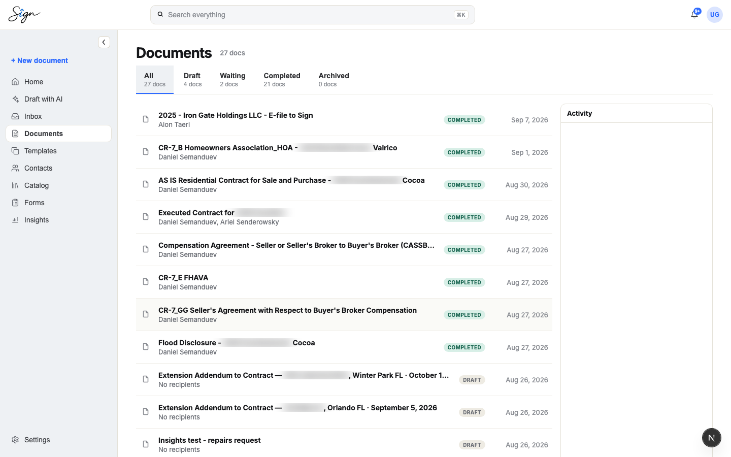Open AS IS Residential Contract for Sale document
This screenshot has width=731, height=457.
(291, 180)
